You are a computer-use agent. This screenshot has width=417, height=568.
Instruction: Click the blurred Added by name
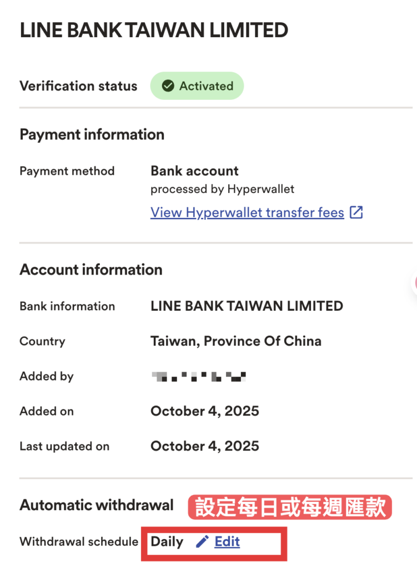(x=199, y=377)
